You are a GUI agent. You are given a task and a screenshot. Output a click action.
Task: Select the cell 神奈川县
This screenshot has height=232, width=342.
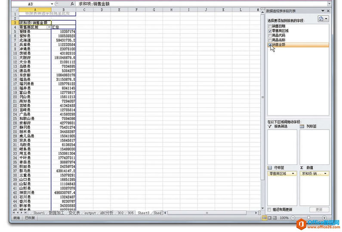[35, 193]
